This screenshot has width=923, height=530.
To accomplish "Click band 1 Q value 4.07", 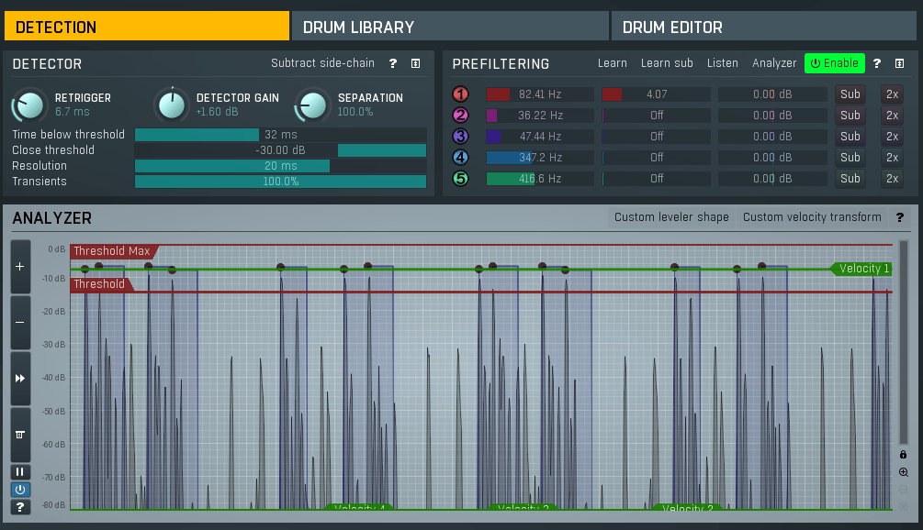I will pos(657,94).
